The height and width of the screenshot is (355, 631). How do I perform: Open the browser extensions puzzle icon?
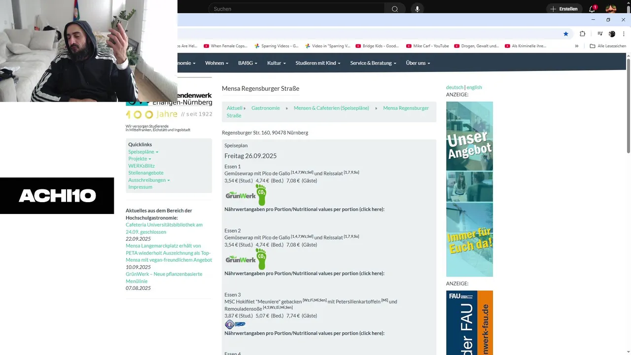pyautogui.click(x=583, y=34)
